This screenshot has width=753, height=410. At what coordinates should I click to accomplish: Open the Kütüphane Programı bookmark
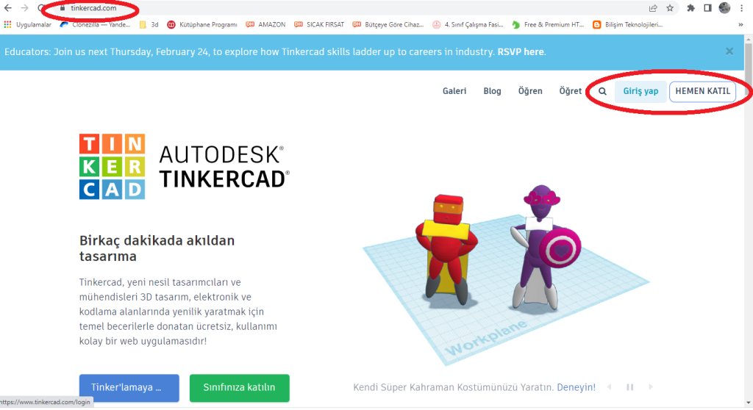(202, 24)
